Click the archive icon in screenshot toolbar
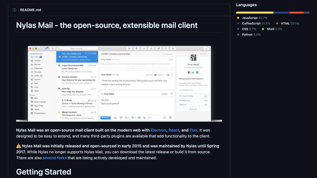The image size is (317, 178). 129,49
